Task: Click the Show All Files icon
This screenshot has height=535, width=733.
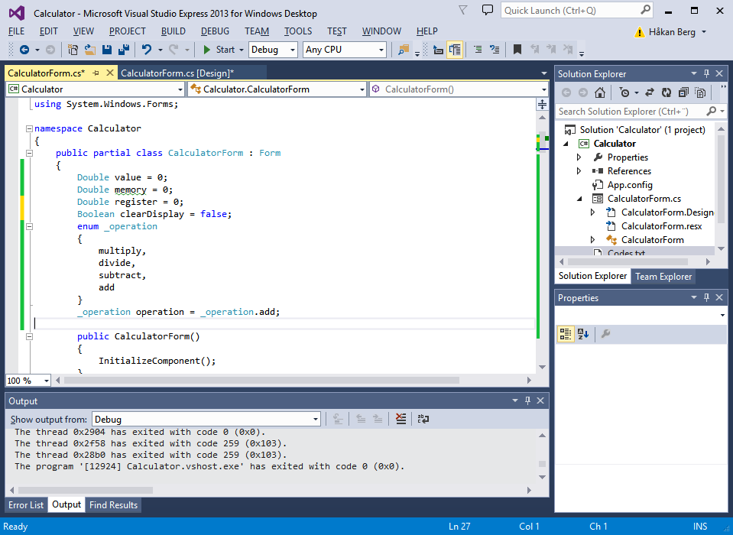Action: click(700, 92)
